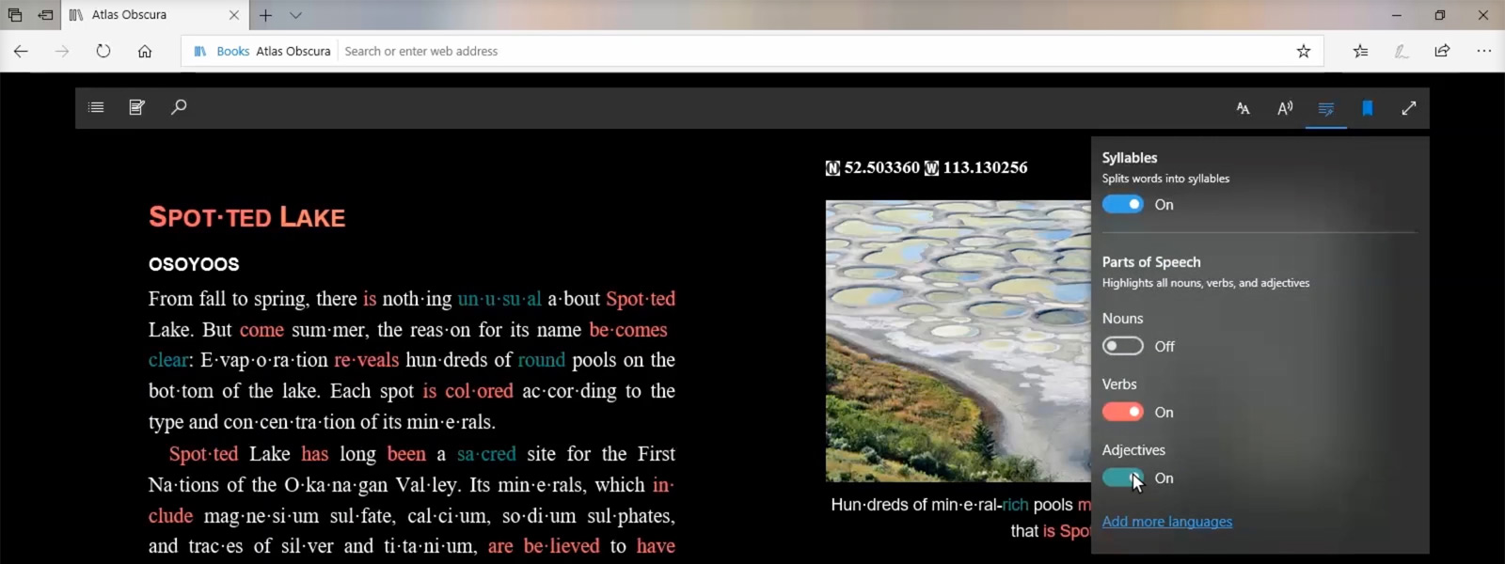1505x564 pixels.
Task: Open a new tab with plus
Action: point(266,15)
